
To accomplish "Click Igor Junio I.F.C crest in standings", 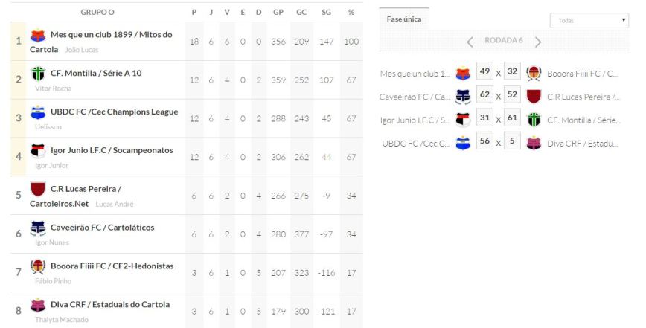I will click(38, 151).
